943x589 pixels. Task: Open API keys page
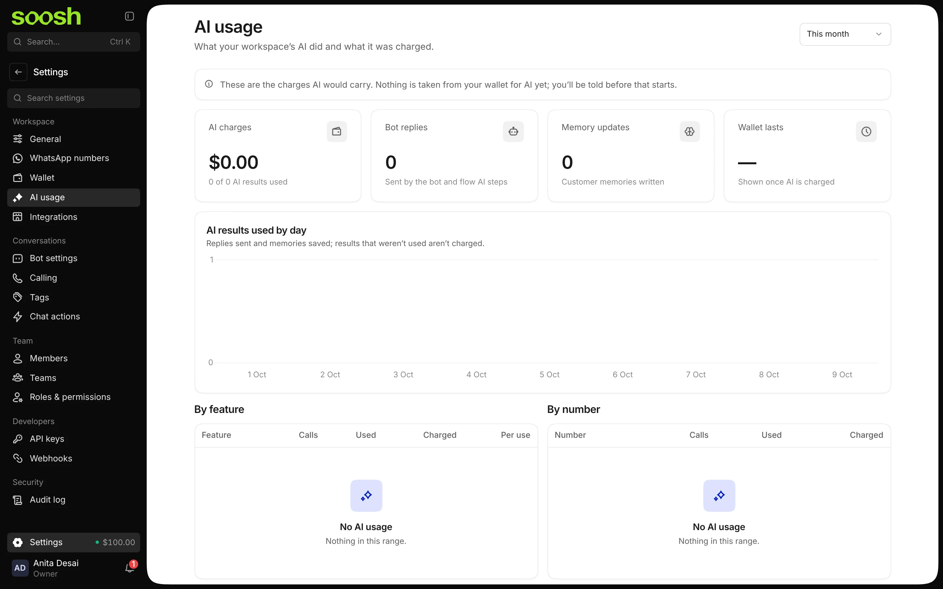(x=74, y=439)
